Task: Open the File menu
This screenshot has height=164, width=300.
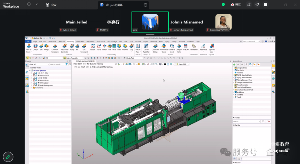Action: [x=28, y=41]
